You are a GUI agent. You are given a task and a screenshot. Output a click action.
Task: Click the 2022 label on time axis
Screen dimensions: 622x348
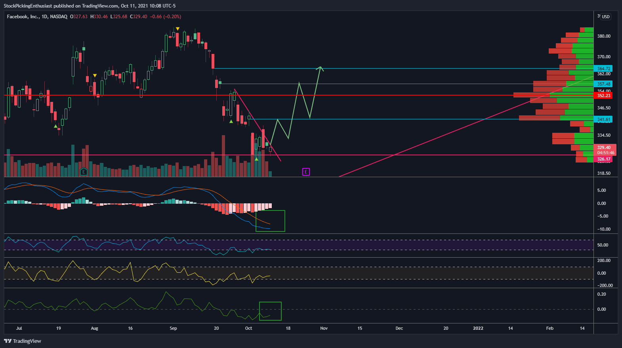click(x=478, y=328)
